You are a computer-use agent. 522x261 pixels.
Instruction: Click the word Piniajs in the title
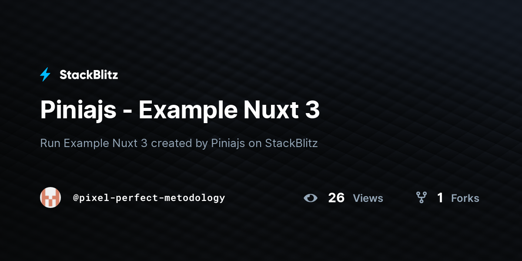[x=78, y=110]
